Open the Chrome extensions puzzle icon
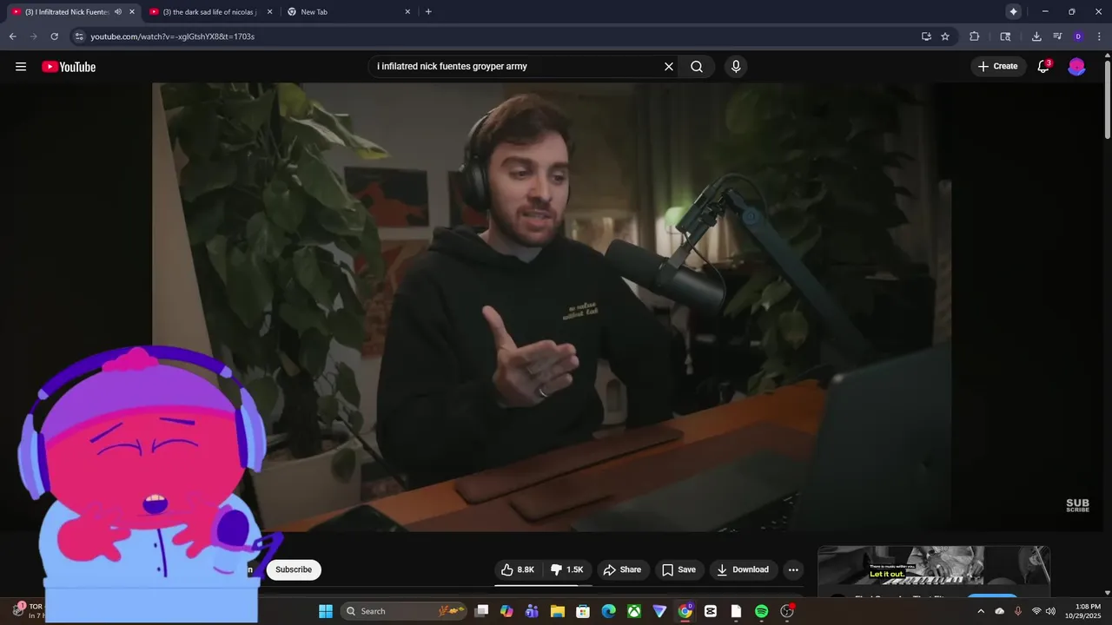1112x625 pixels. [974, 36]
